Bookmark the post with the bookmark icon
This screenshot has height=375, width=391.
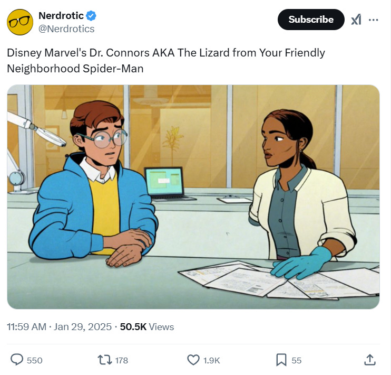click(x=281, y=360)
